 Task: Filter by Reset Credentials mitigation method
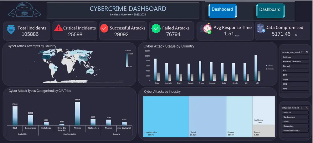295,130
